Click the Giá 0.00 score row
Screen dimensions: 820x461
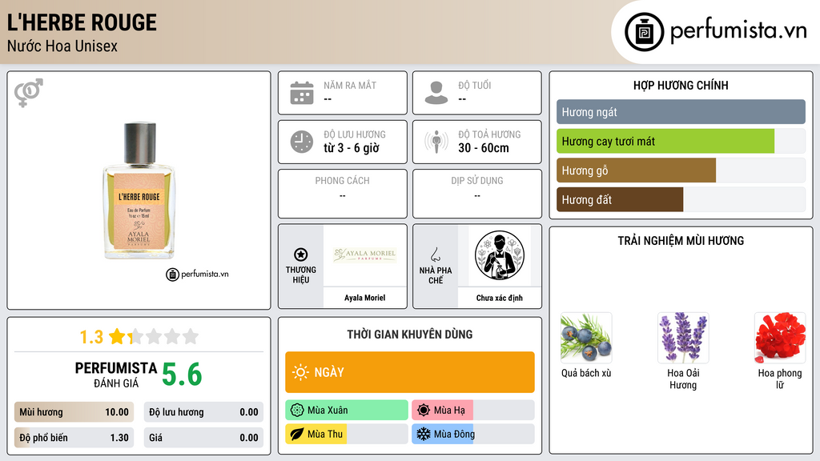(x=203, y=438)
